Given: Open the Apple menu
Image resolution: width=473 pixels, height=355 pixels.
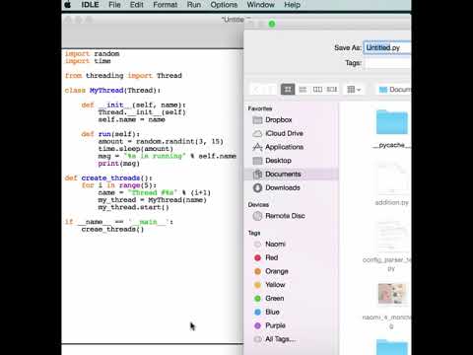Looking at the screenshot, I should click(x=68, y=5).
